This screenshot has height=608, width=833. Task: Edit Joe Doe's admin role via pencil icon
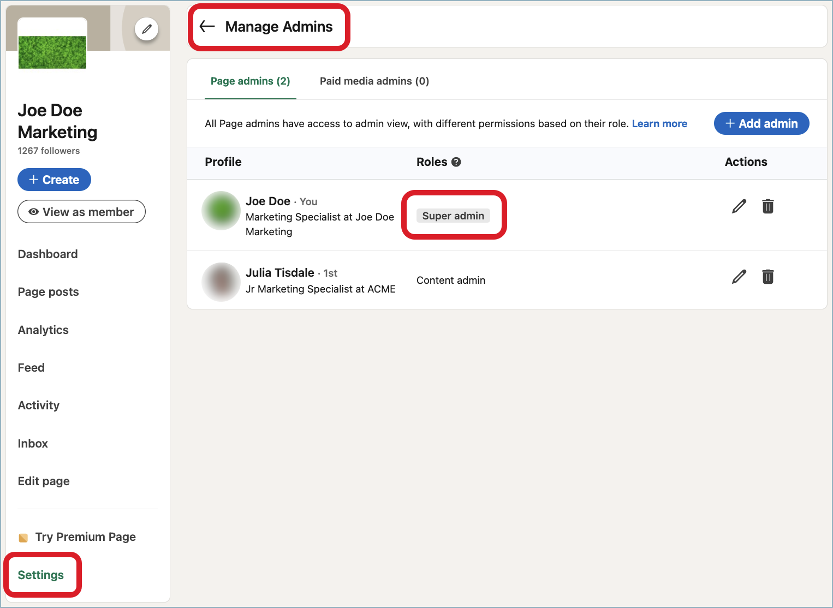click(739, 206)
